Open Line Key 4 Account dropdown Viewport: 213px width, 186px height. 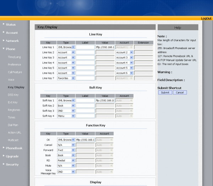tap(124, 63)
